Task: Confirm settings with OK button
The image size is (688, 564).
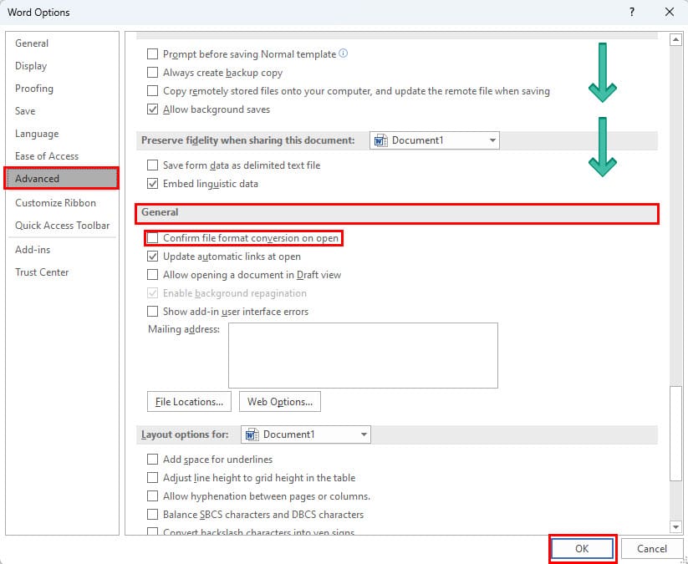Action: coord(582,549)
